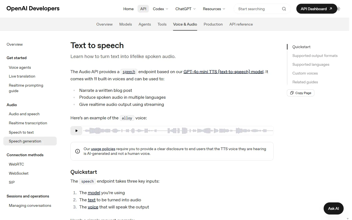352x220 pixels.
Task: Open the usage policies link
Action: click(103, 149)
